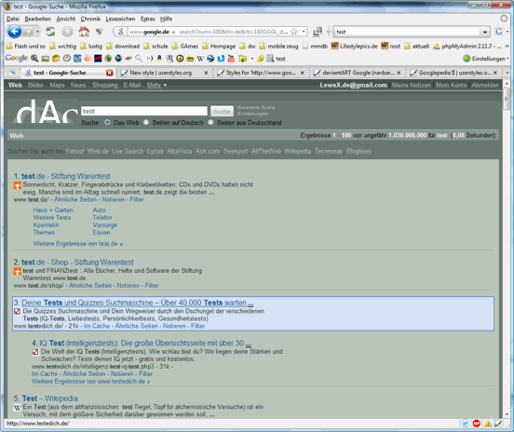514x432 pixels.
Task: Click the magnifier search icon on Google toolbar
Action: [x=139, y=59]
